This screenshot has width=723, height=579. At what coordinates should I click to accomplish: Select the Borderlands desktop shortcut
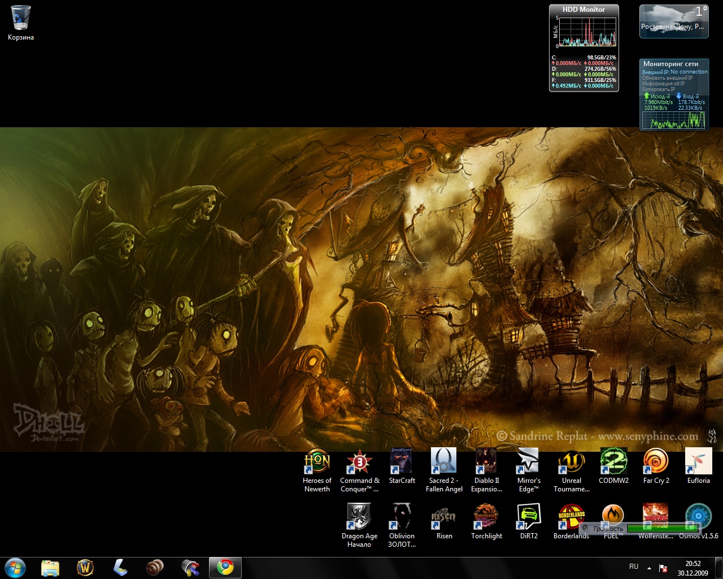[571, 521]
